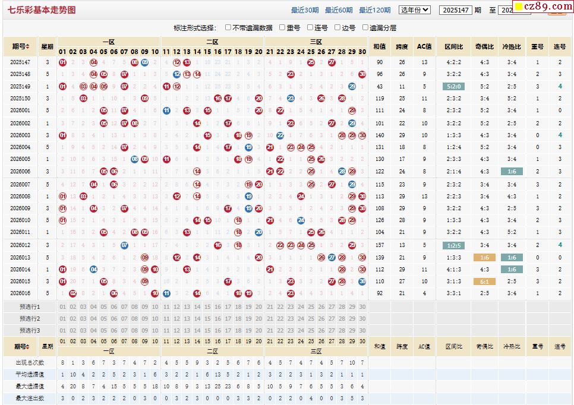Switch to 最近60期 view

pos(338,10)
